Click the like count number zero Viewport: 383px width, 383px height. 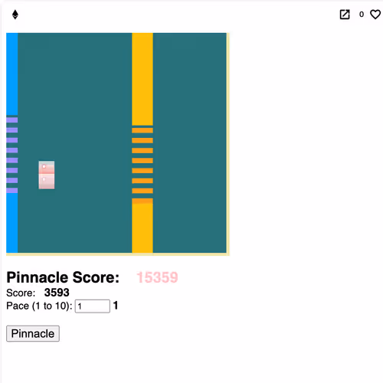pyautogui.click(x=362, y=15)
